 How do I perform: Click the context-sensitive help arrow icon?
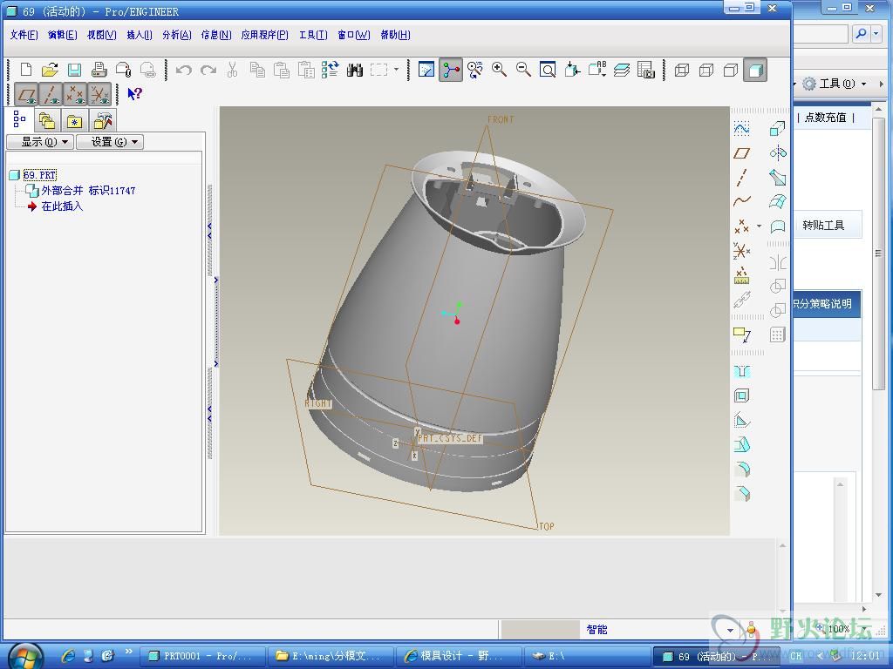134,94
